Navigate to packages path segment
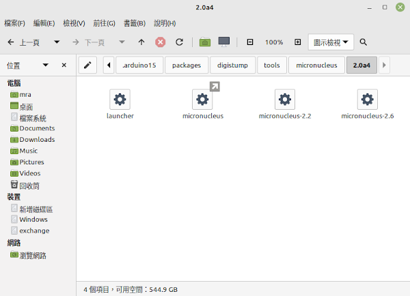 pyautogui.click(x=187, y=65)
